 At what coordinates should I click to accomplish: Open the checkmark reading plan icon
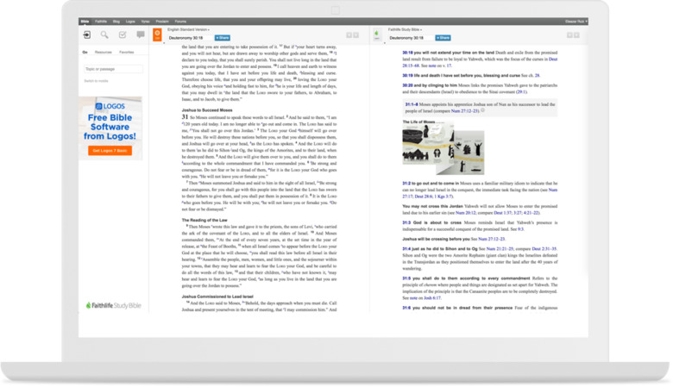pos(123,34)
